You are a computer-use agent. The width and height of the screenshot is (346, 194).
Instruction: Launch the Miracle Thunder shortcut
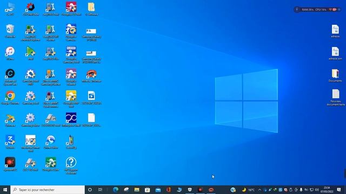pyautogui.click(x=91, y=75)
